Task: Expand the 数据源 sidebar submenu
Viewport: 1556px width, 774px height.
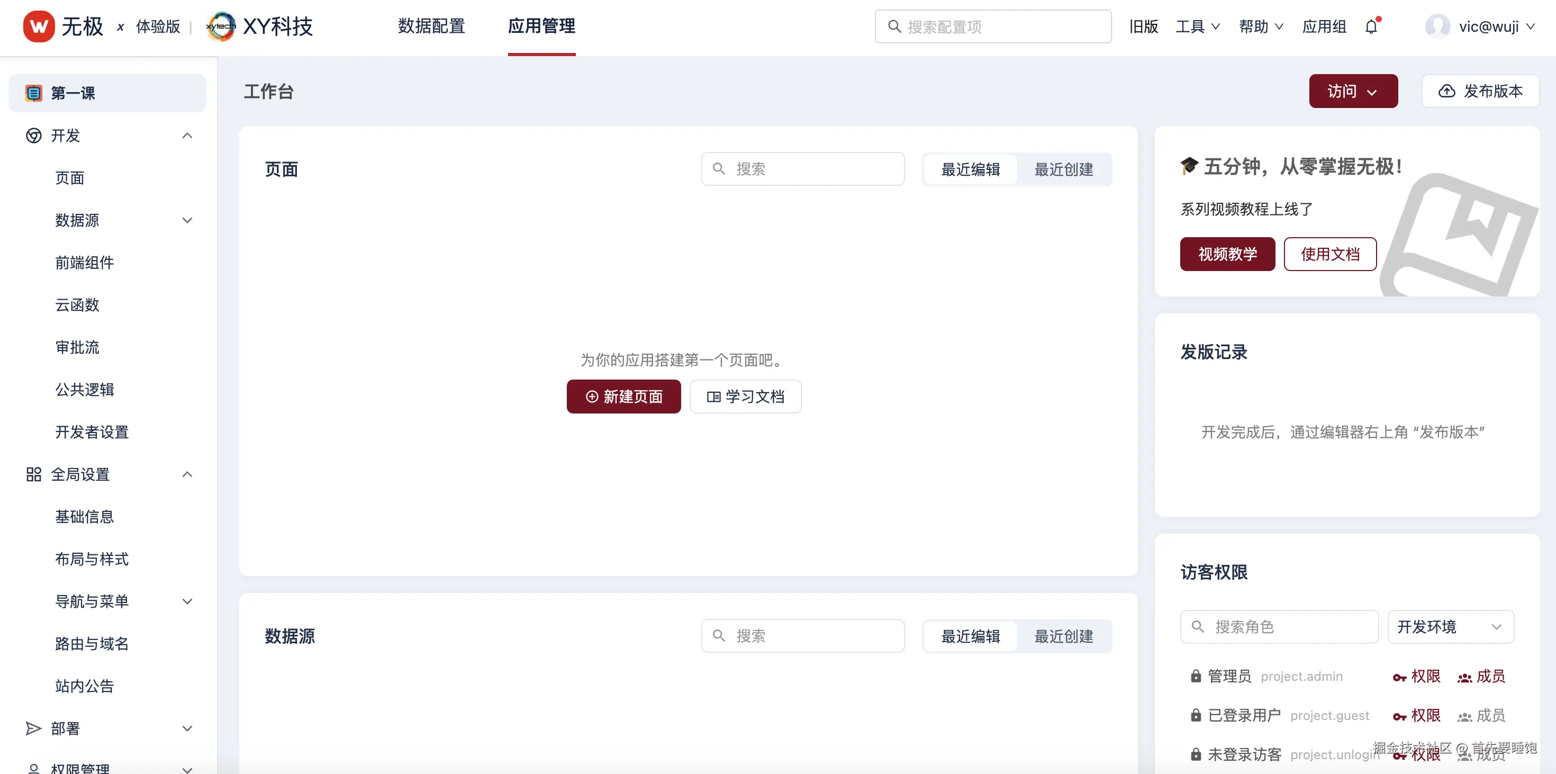Action: (x=187, y=221)
